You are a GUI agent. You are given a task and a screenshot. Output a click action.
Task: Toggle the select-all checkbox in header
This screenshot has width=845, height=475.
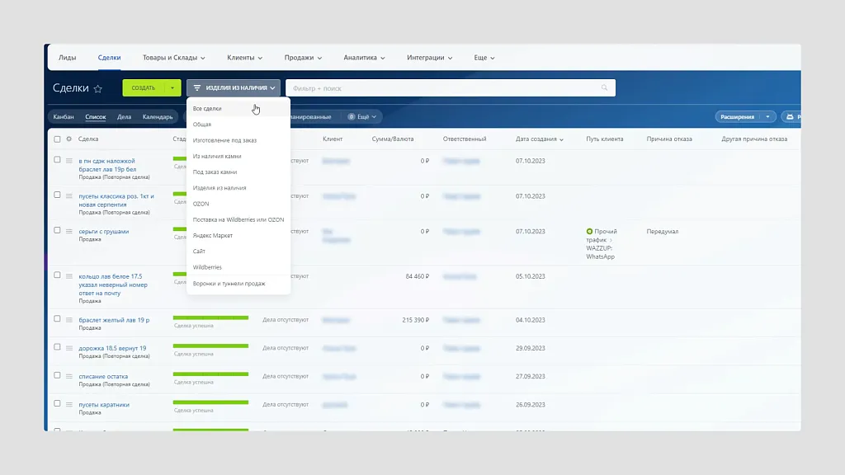pos(57,139)
